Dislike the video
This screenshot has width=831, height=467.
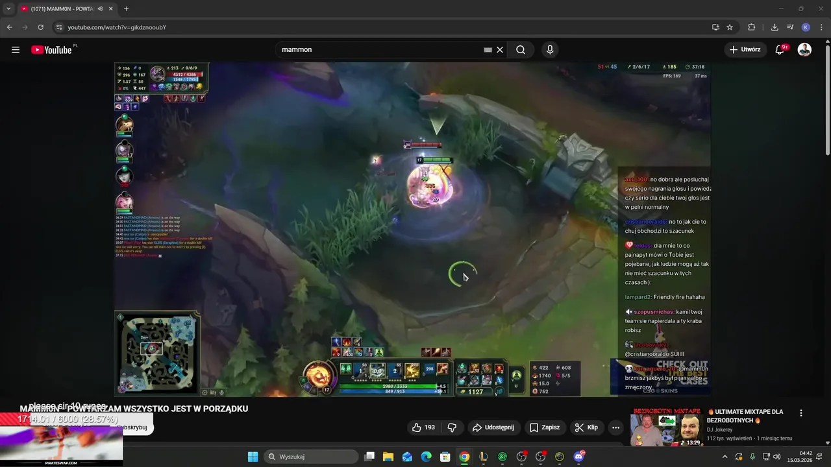pos(452,427)
